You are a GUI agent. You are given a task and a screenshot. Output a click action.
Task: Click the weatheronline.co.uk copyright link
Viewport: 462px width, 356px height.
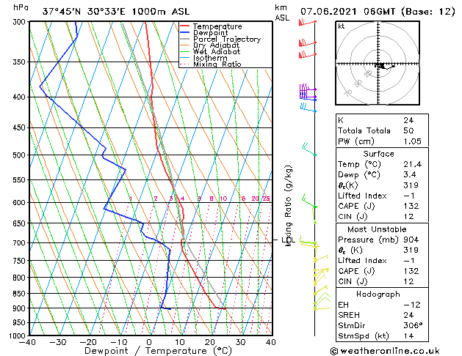pos(385,351)
